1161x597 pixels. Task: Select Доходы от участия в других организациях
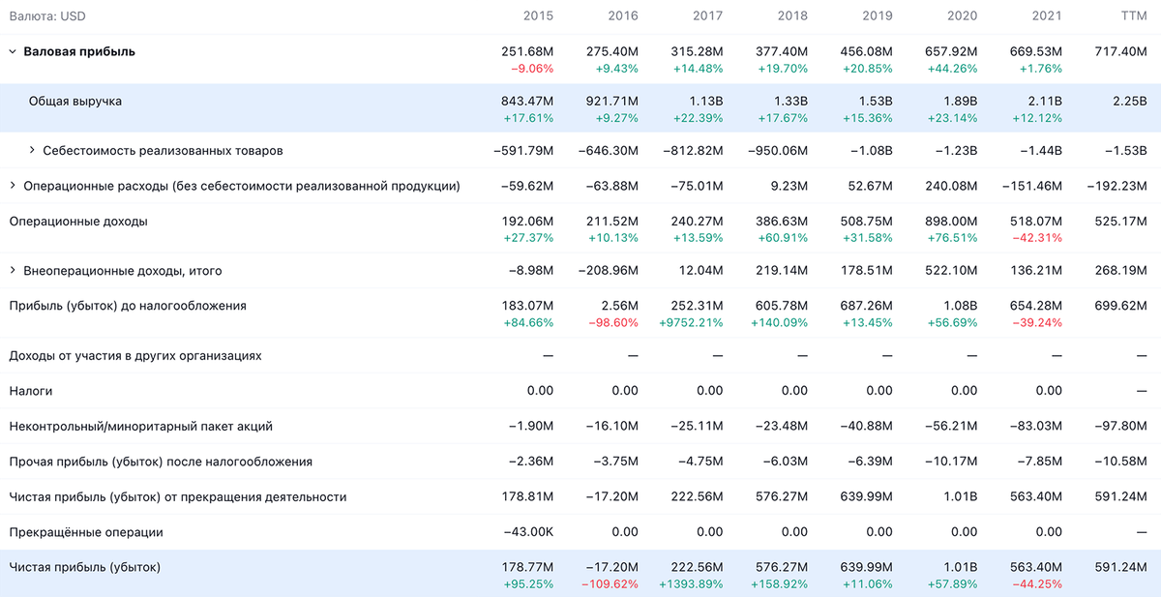pyautogui.click(x=135, y=356)
